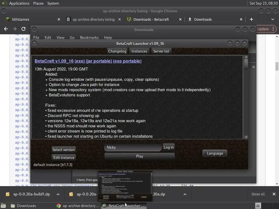279x209 pixels.
Task: Click the Select version button
Action: [x=64, y=150]
